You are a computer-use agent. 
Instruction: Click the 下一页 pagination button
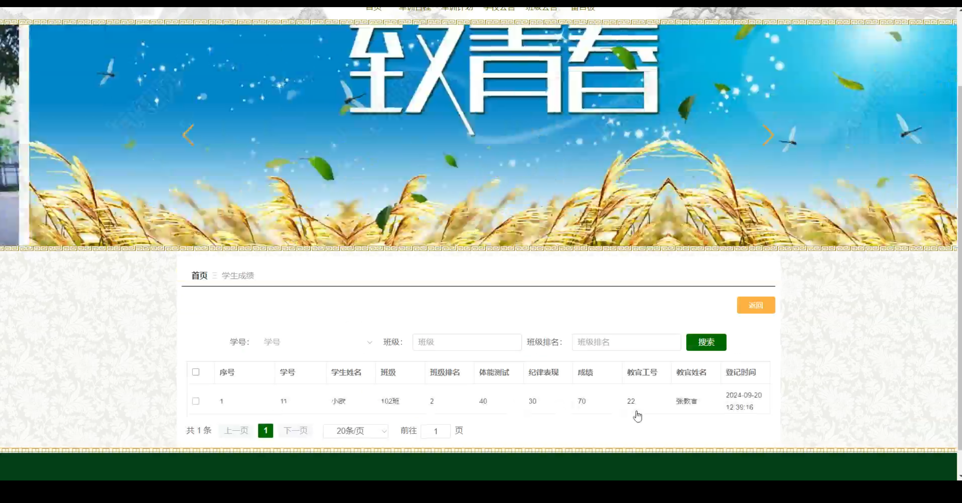point(295,431)
